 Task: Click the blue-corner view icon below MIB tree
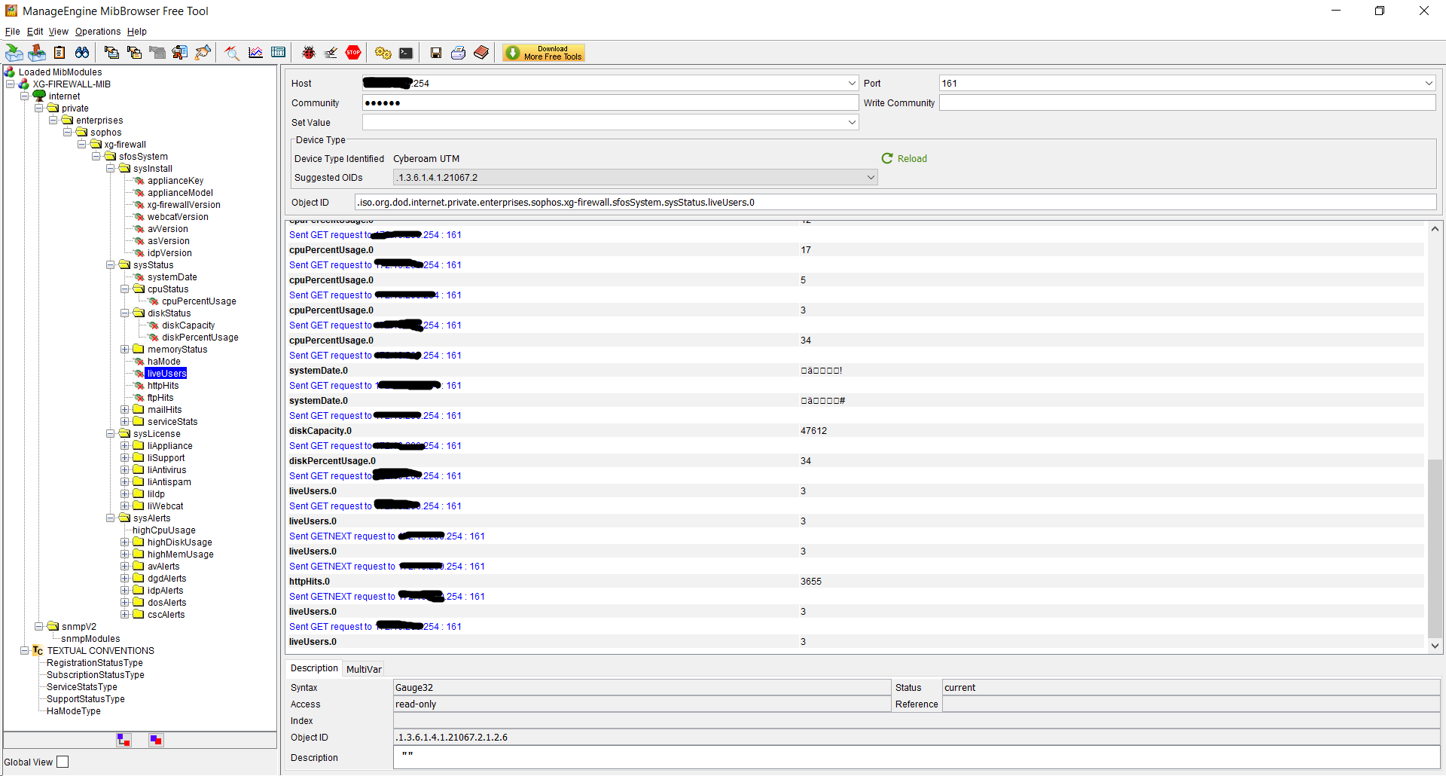(x=156, y=740)
